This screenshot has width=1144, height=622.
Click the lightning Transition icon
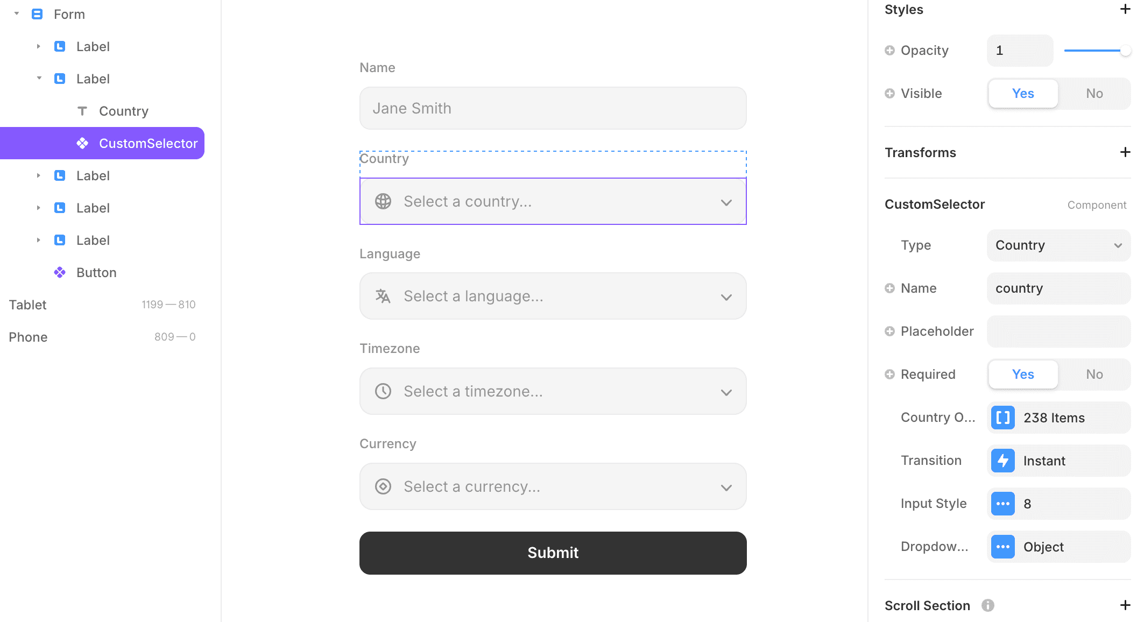pyautogui.click(x=1003, y=461)
